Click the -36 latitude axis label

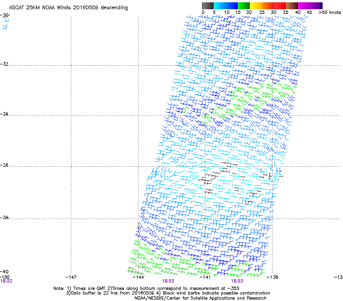click(4, 165)
